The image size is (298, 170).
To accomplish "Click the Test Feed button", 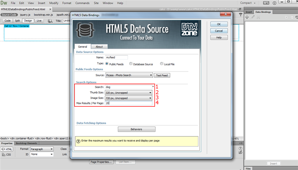I will [162, 76].
